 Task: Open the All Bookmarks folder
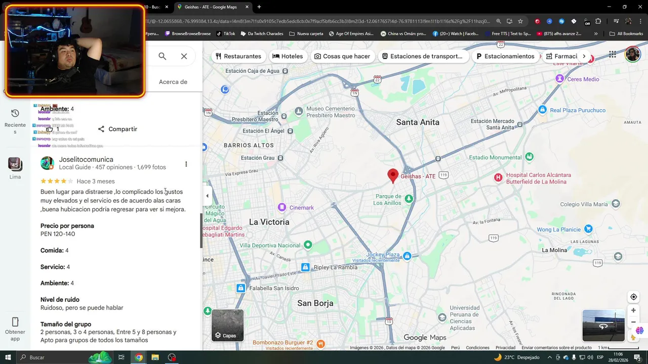point(626,34)
